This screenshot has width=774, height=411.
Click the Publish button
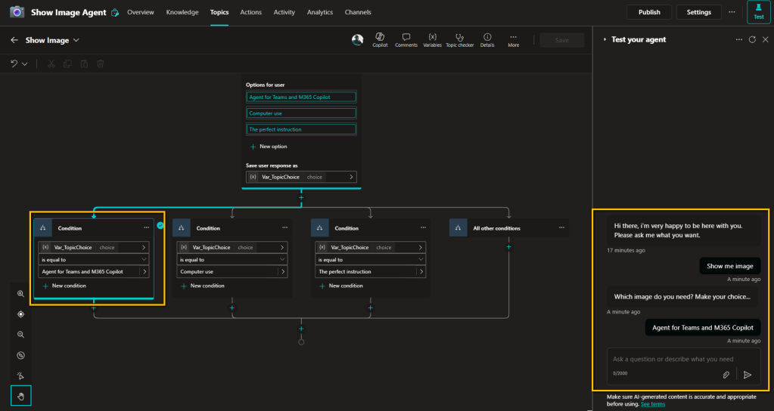[648, 12]
